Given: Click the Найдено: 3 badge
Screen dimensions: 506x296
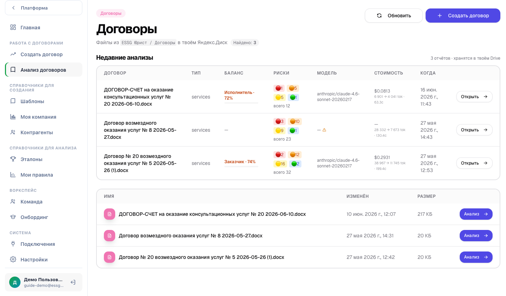Looking at the screenshot, I should pos(245,43).
